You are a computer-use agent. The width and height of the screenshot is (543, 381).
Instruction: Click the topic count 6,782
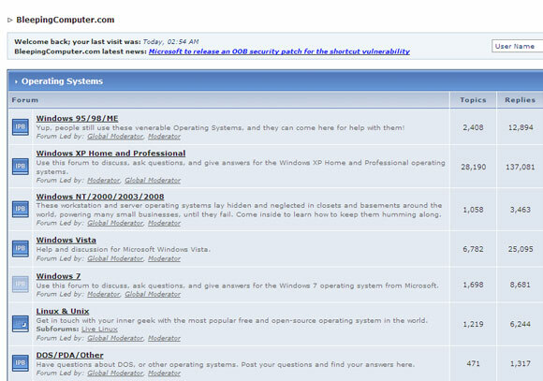point(473,249)
